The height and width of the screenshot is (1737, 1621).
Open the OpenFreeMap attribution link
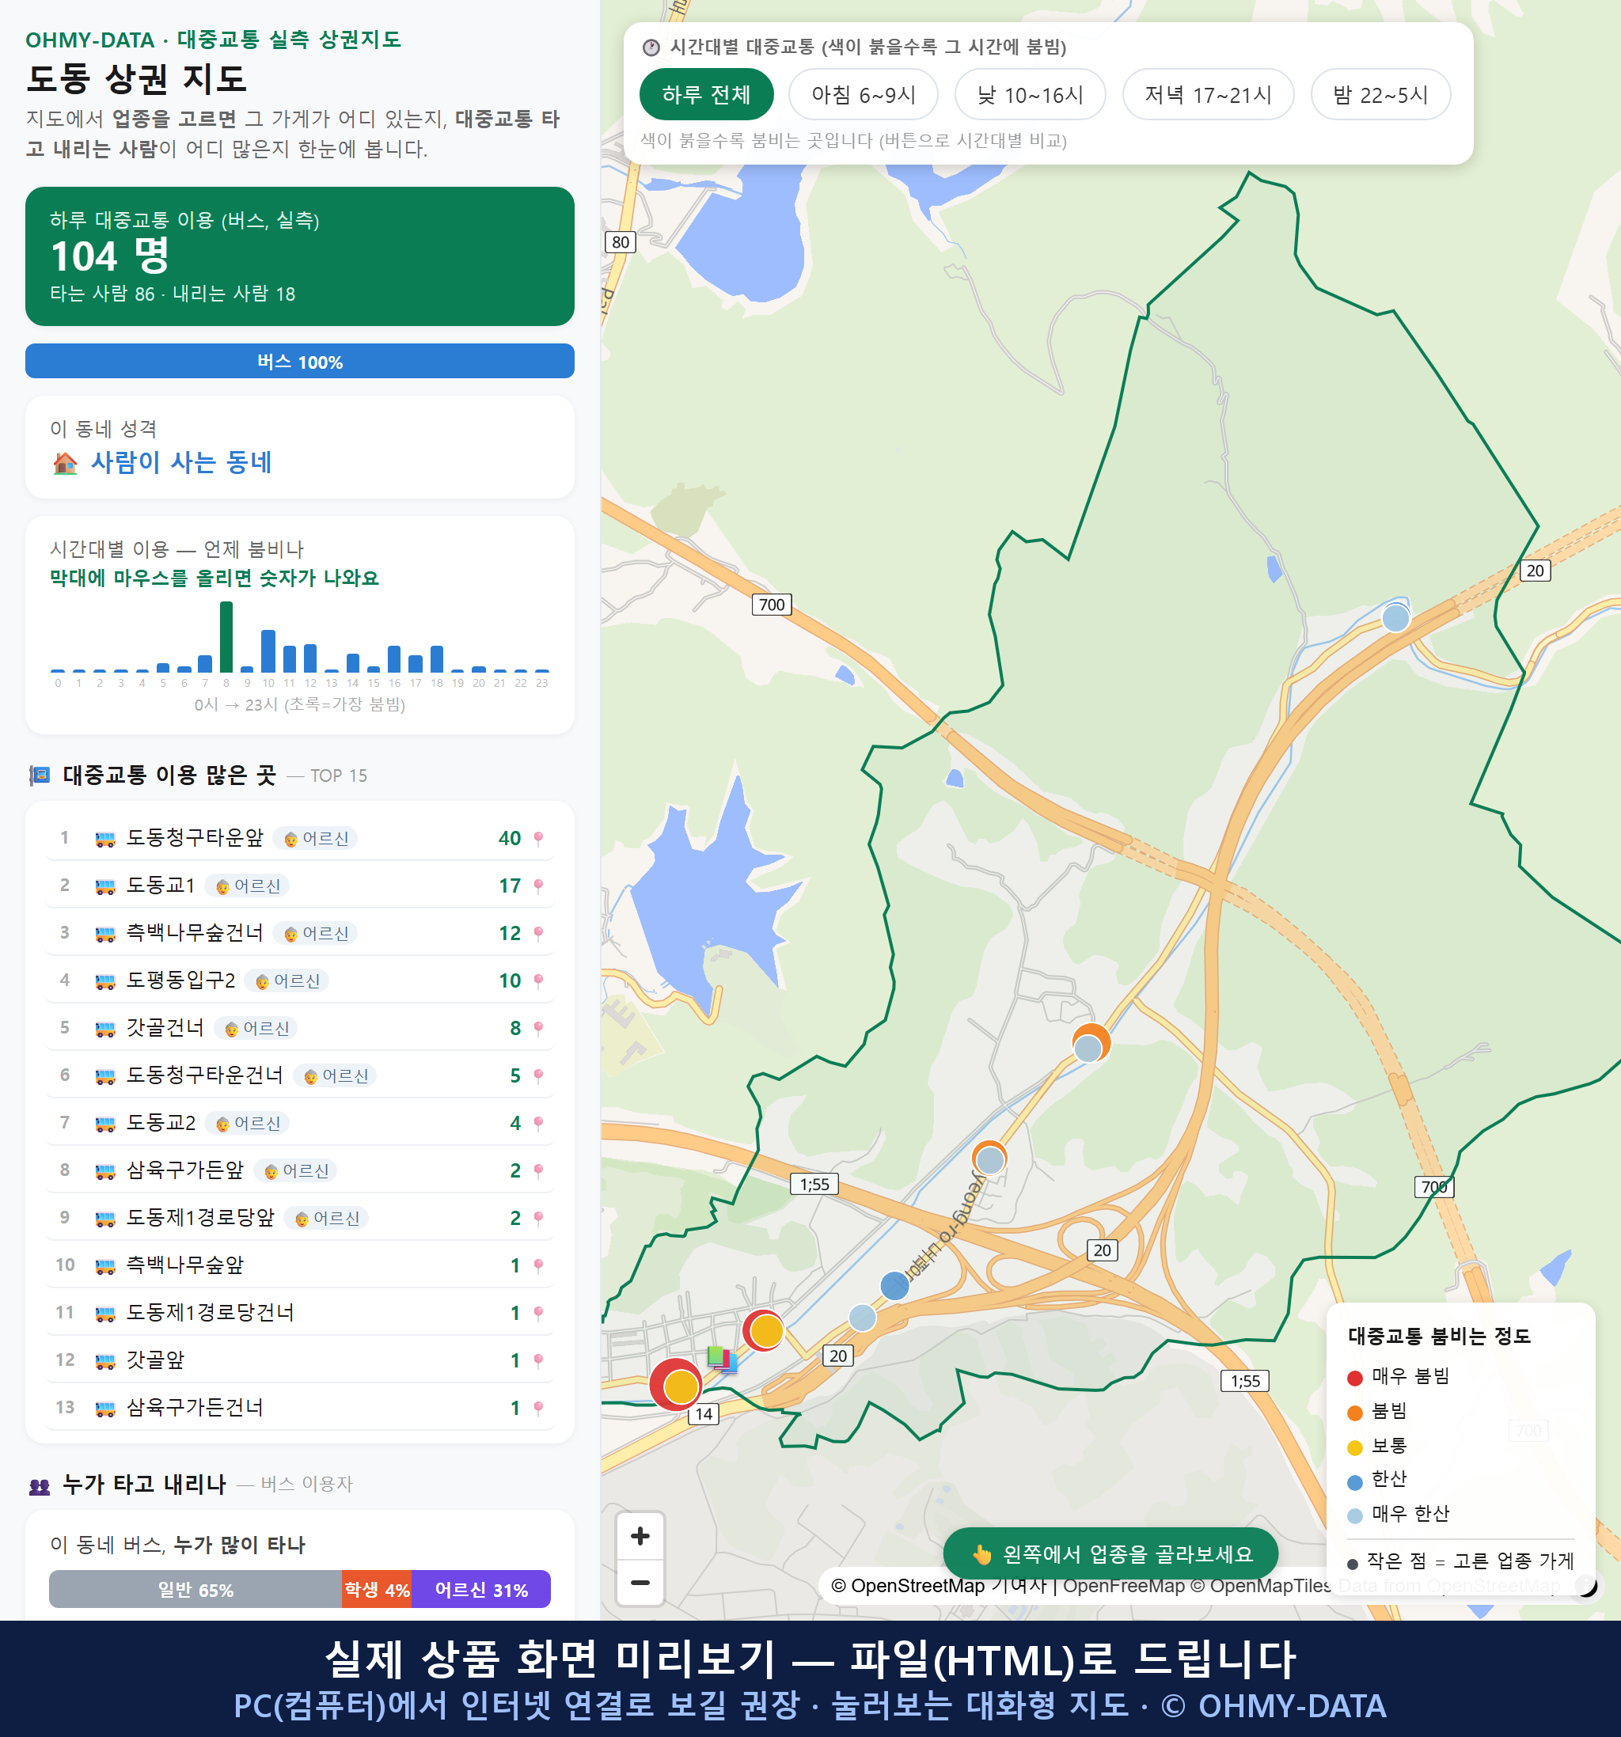click(x=1123, y=1586)
